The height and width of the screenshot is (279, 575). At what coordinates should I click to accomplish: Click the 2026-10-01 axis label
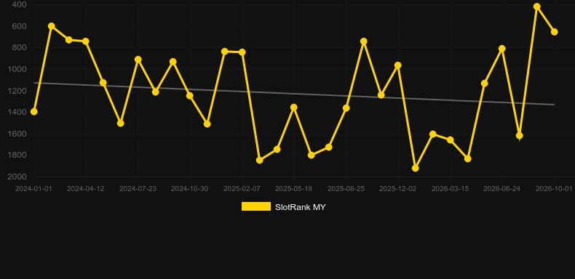pos(554,189)
